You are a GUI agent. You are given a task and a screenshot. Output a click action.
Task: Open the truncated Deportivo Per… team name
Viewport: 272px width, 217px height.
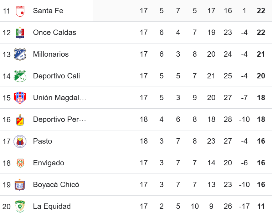point(60,119)
